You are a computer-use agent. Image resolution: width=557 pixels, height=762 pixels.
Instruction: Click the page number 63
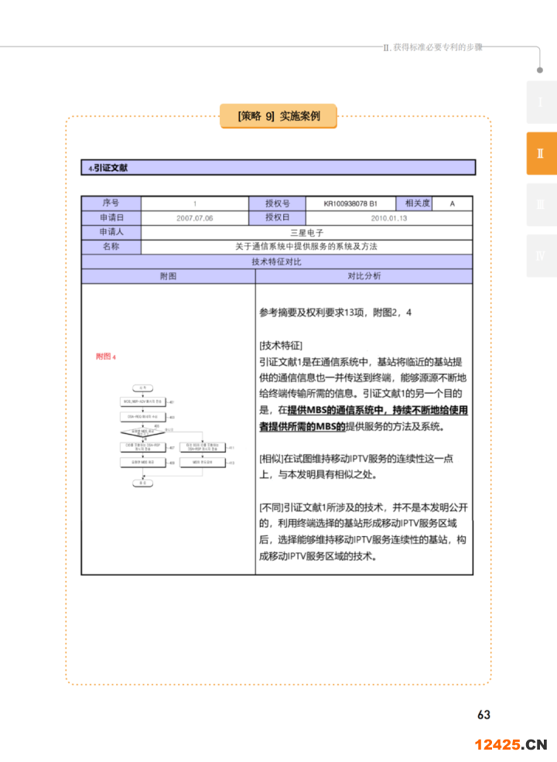pos(484,715)
